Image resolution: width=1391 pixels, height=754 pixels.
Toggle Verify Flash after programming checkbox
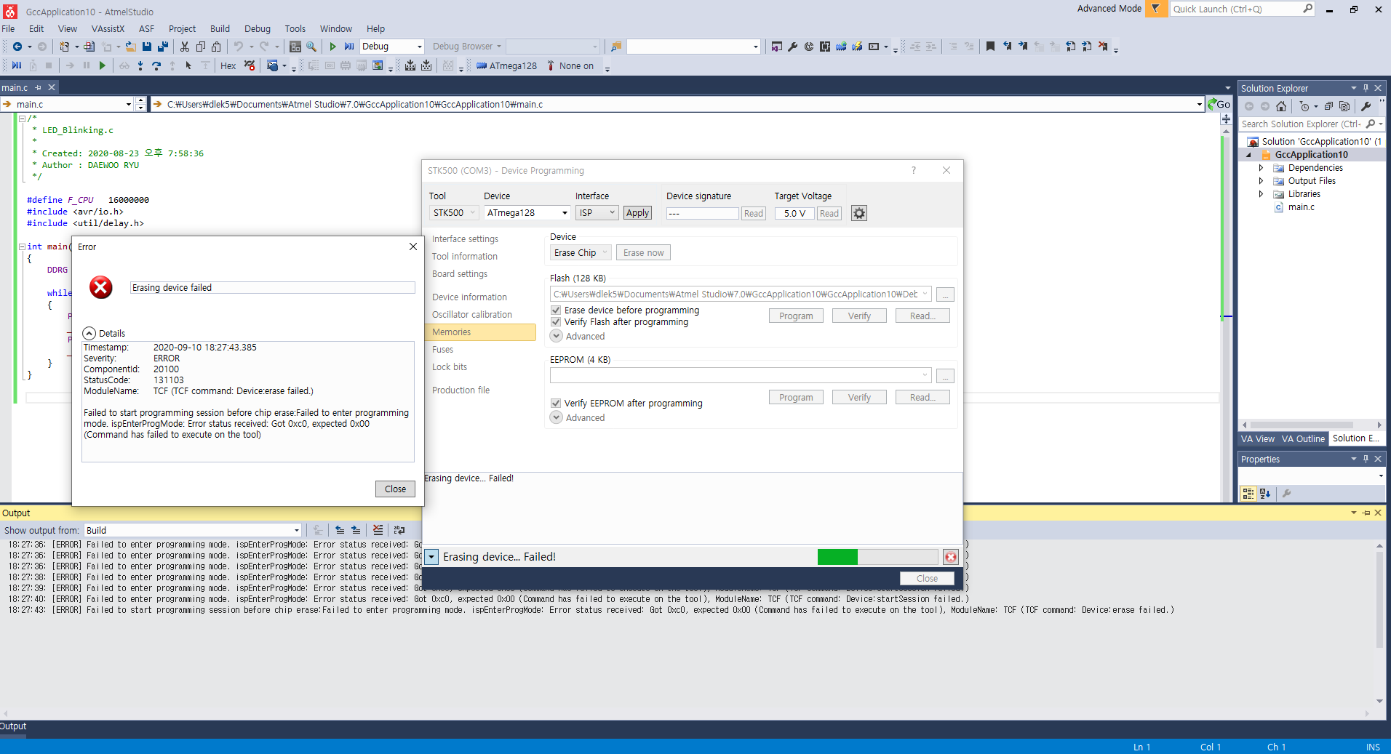point(556,322)
